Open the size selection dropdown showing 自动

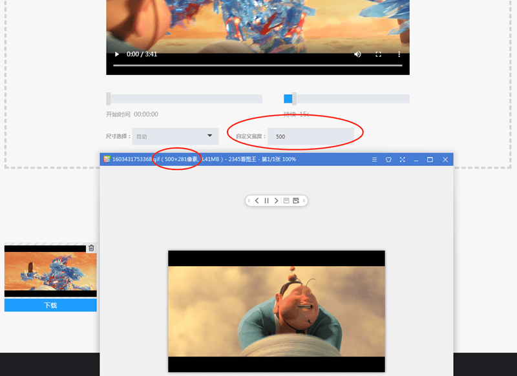175,136
